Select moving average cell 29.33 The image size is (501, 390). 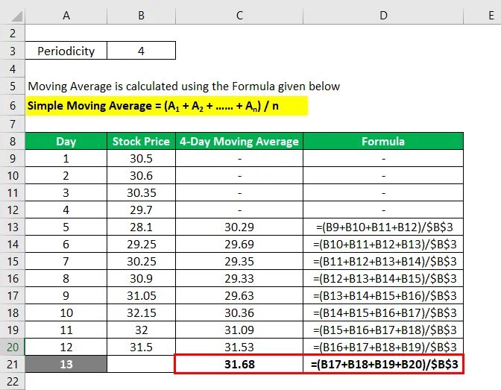point(239,278)
